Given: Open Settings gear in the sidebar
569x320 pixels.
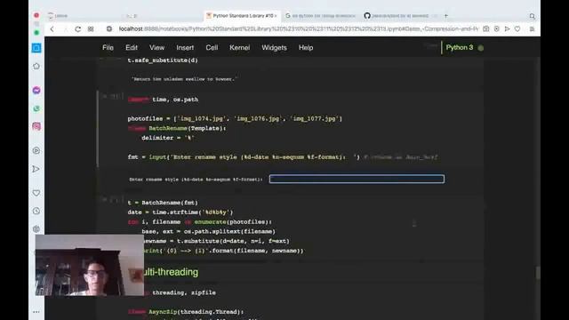Looking at the screenshot, I should 36,229.
